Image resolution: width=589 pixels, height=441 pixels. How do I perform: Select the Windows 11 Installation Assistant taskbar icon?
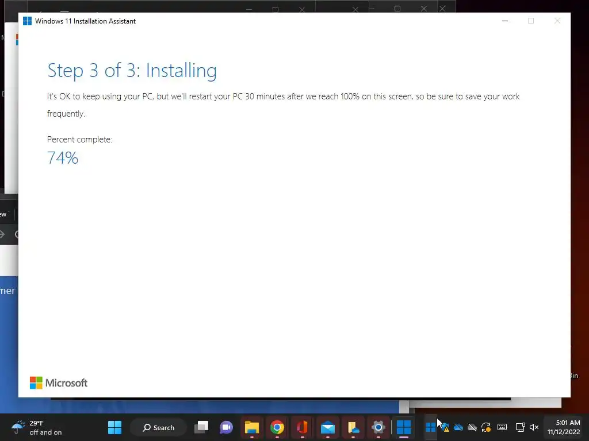[x=404, y=427]
